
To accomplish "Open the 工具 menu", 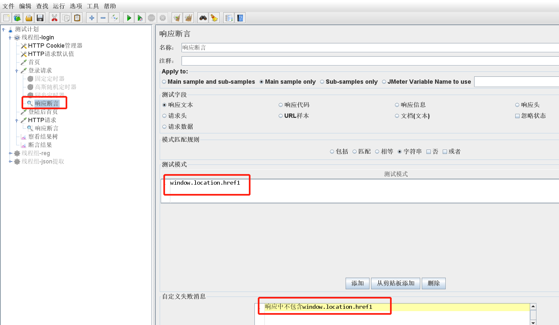I will pyautogui.click(x=93, y=6).
